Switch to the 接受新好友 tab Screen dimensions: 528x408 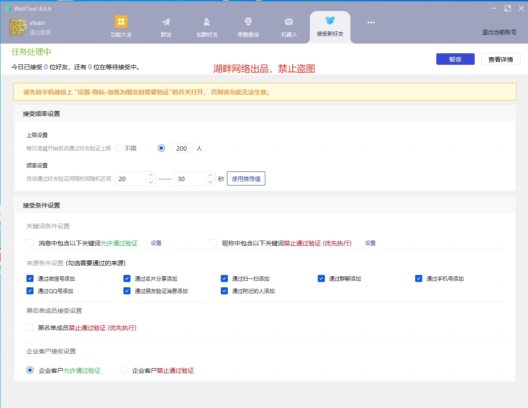(x=330, y=26)
